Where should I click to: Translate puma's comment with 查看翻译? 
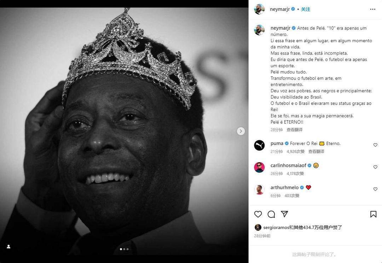[x=316, y=151]
